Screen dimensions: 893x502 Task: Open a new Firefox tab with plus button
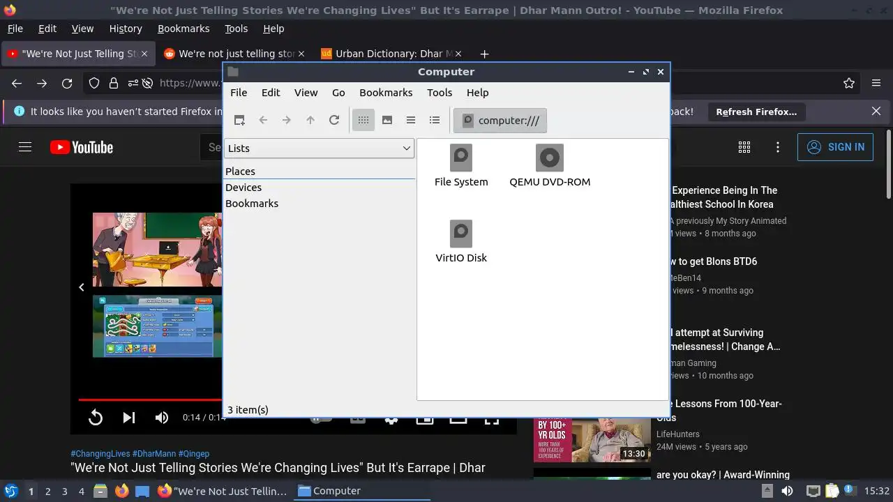pyautogui.click(x=484, y=54)
